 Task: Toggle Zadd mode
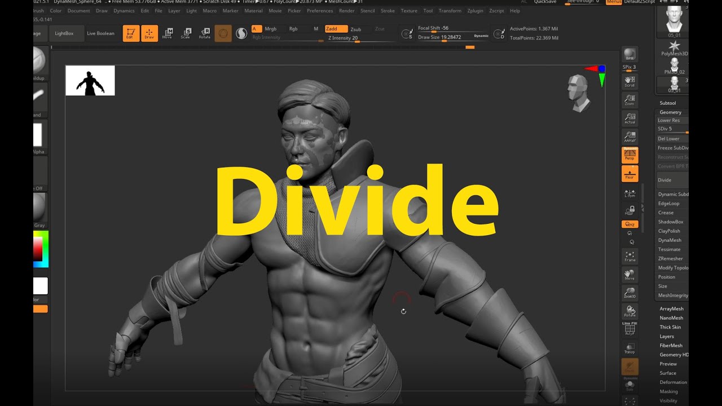pos(336,29)
